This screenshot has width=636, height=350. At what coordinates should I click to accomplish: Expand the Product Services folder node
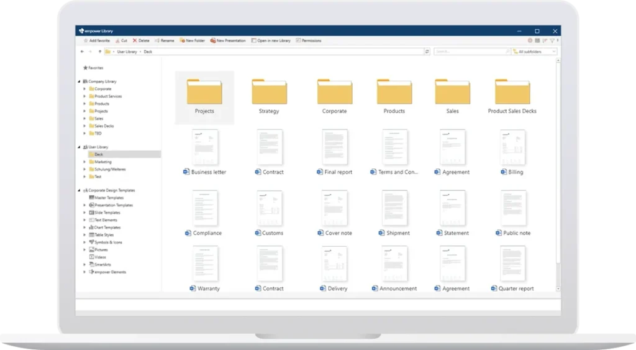tap(84, 96)
